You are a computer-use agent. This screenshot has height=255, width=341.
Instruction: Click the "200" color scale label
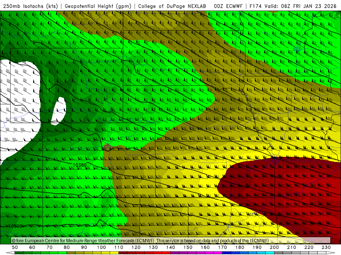[x=274, y=247]
